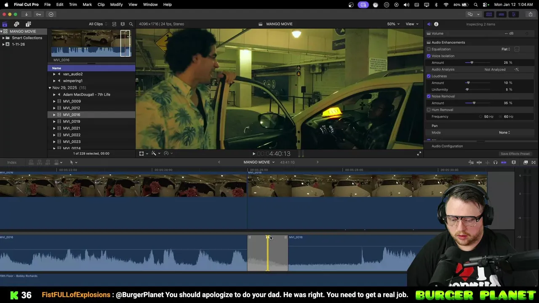Open the Transitions browser icon
Screen dimensions: 539x303
(534, 162)
